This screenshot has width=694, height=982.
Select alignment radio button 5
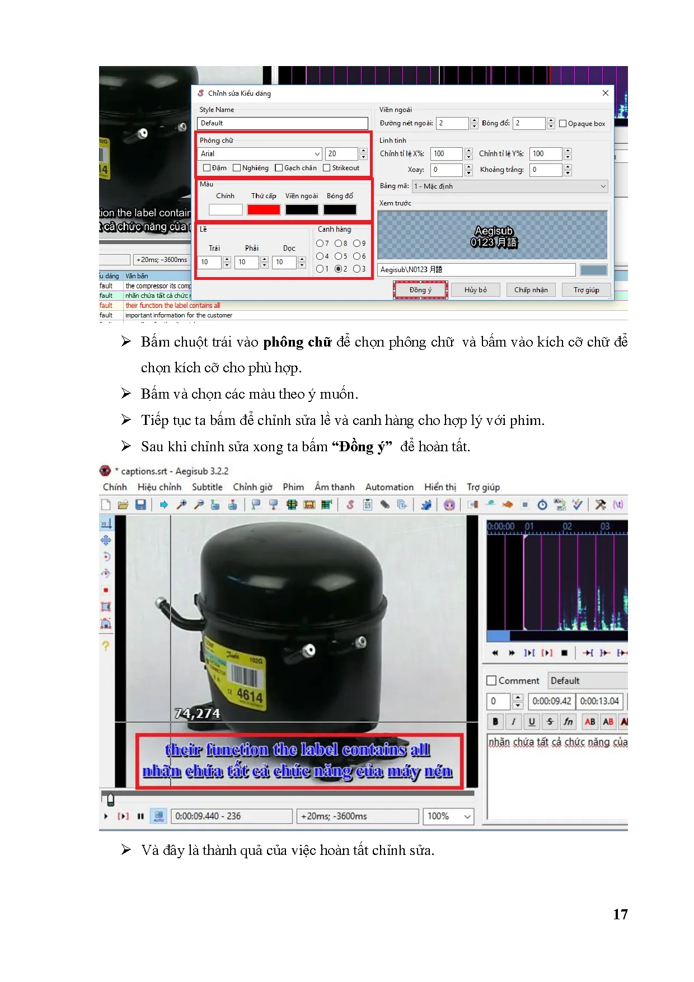(338, 256)
